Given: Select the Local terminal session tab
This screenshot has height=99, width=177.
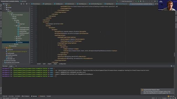Looking at the screenshot, I should [11, 66].
